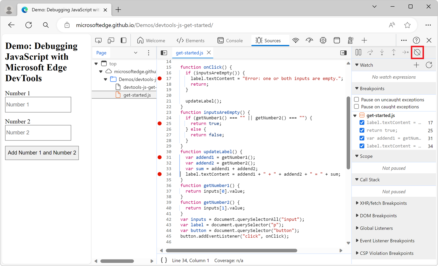This screenshot has height=266, width=438.
Task: Click the Pause script execution icon
Action: 358,52
